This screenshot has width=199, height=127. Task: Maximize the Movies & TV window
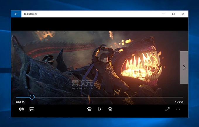pos(173,14)
